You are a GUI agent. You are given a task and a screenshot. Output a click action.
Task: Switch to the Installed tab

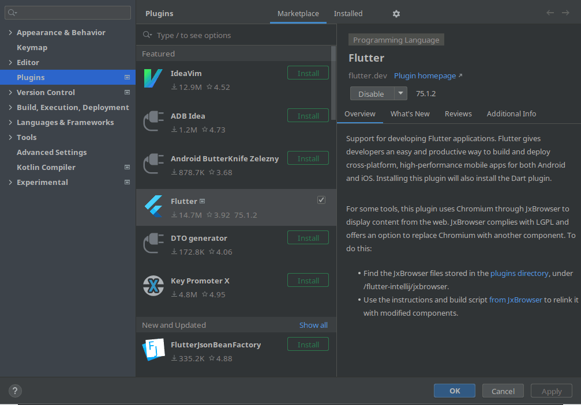pos(348,14)
